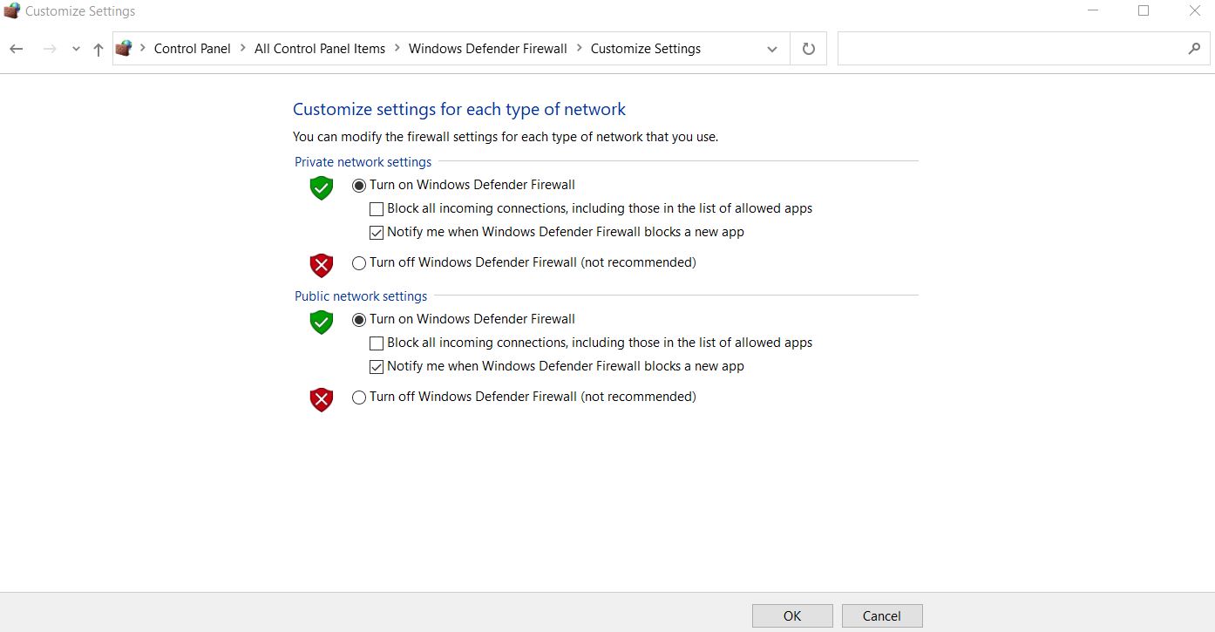Uncheck Notify me option under Public network

(377, 367)
